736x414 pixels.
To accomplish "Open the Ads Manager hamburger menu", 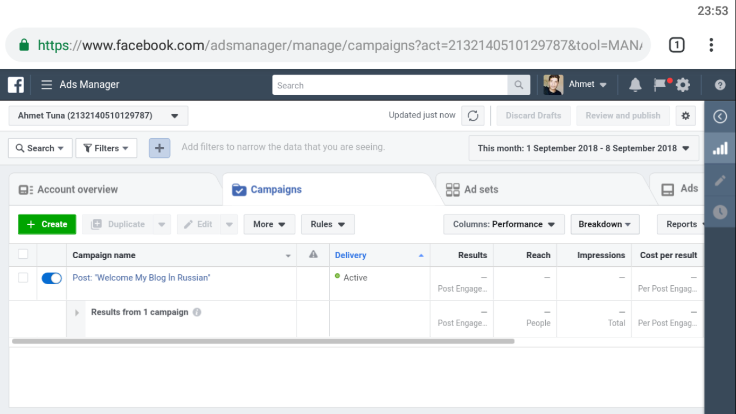I will click(47, 85).
